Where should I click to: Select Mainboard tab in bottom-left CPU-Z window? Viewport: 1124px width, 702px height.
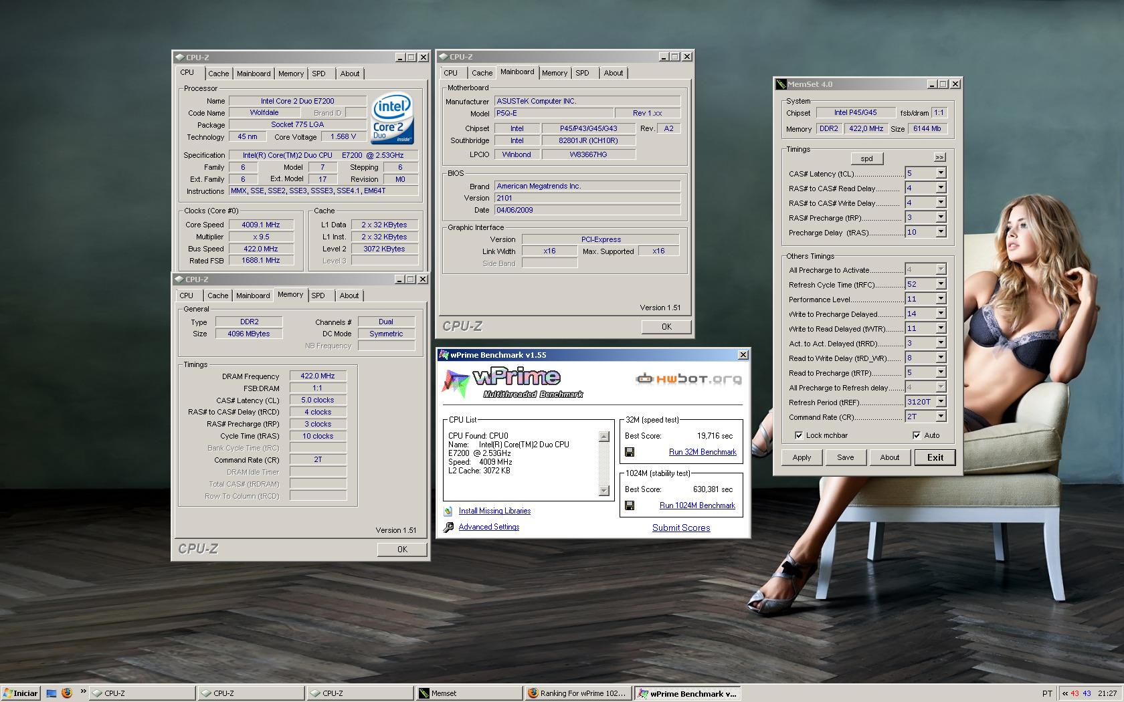click(x=253, y=296)
